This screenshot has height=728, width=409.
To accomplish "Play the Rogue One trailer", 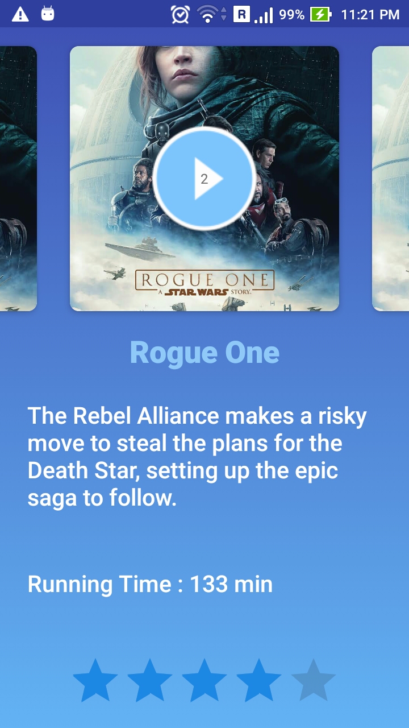I will (x=204, y=179).
